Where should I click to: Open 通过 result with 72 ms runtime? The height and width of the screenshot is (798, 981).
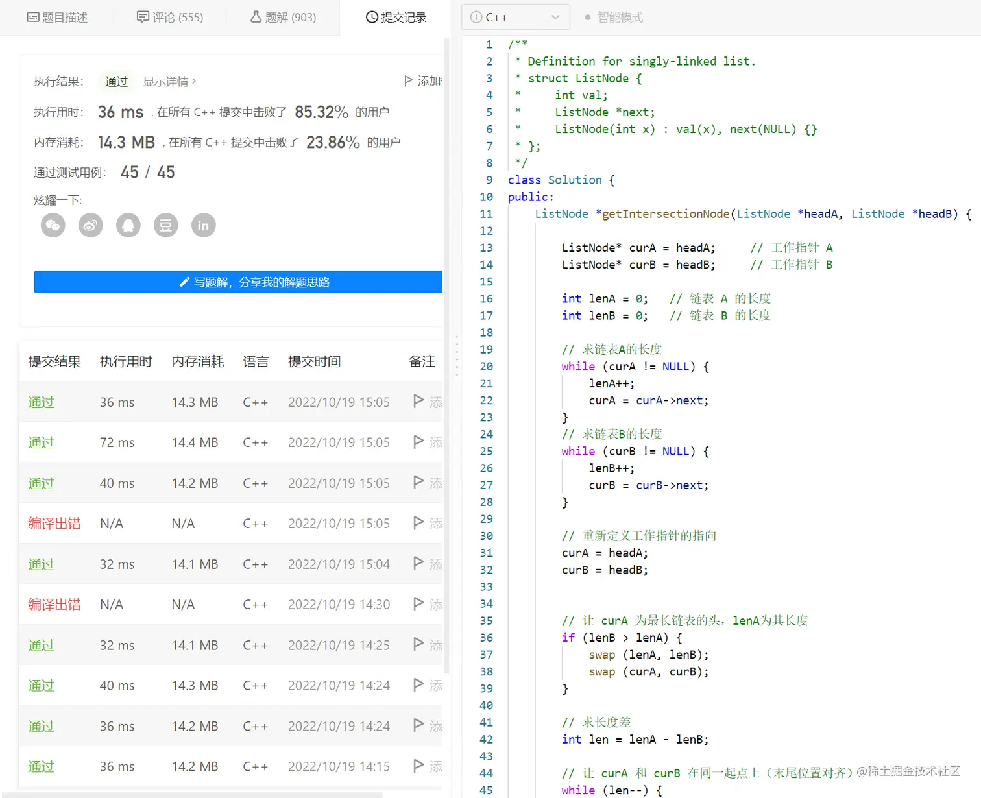pos(41,442)
